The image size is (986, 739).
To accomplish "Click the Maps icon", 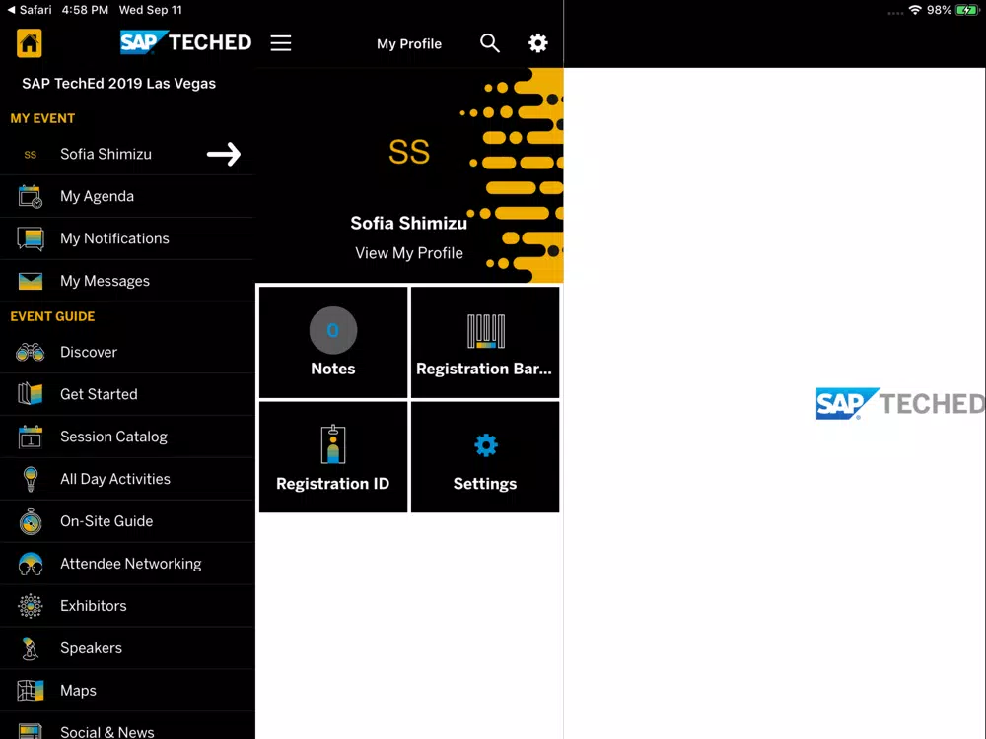I will [31, 691].
